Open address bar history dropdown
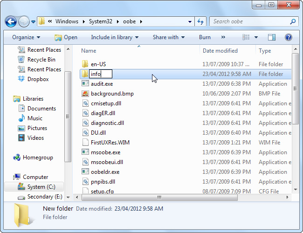Image resolution: width=303 pixels, height=233 pixels. click(190, 21)
